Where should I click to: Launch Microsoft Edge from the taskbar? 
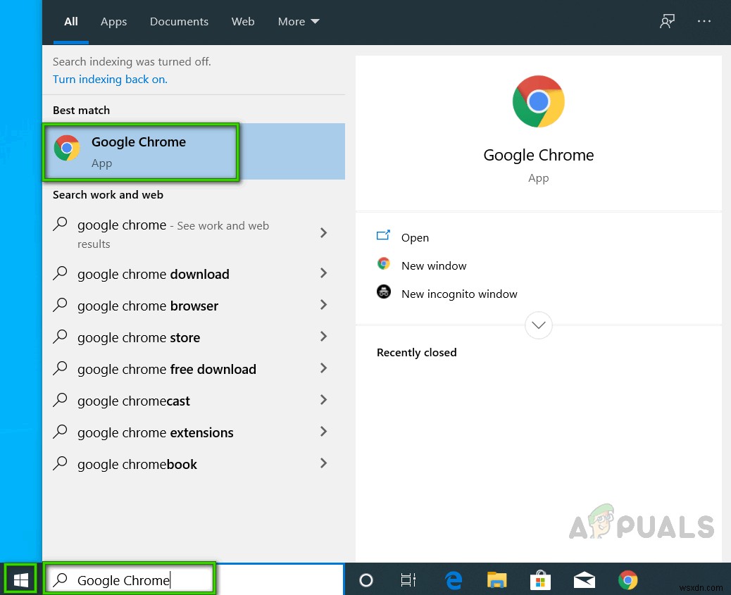point(454,580)
